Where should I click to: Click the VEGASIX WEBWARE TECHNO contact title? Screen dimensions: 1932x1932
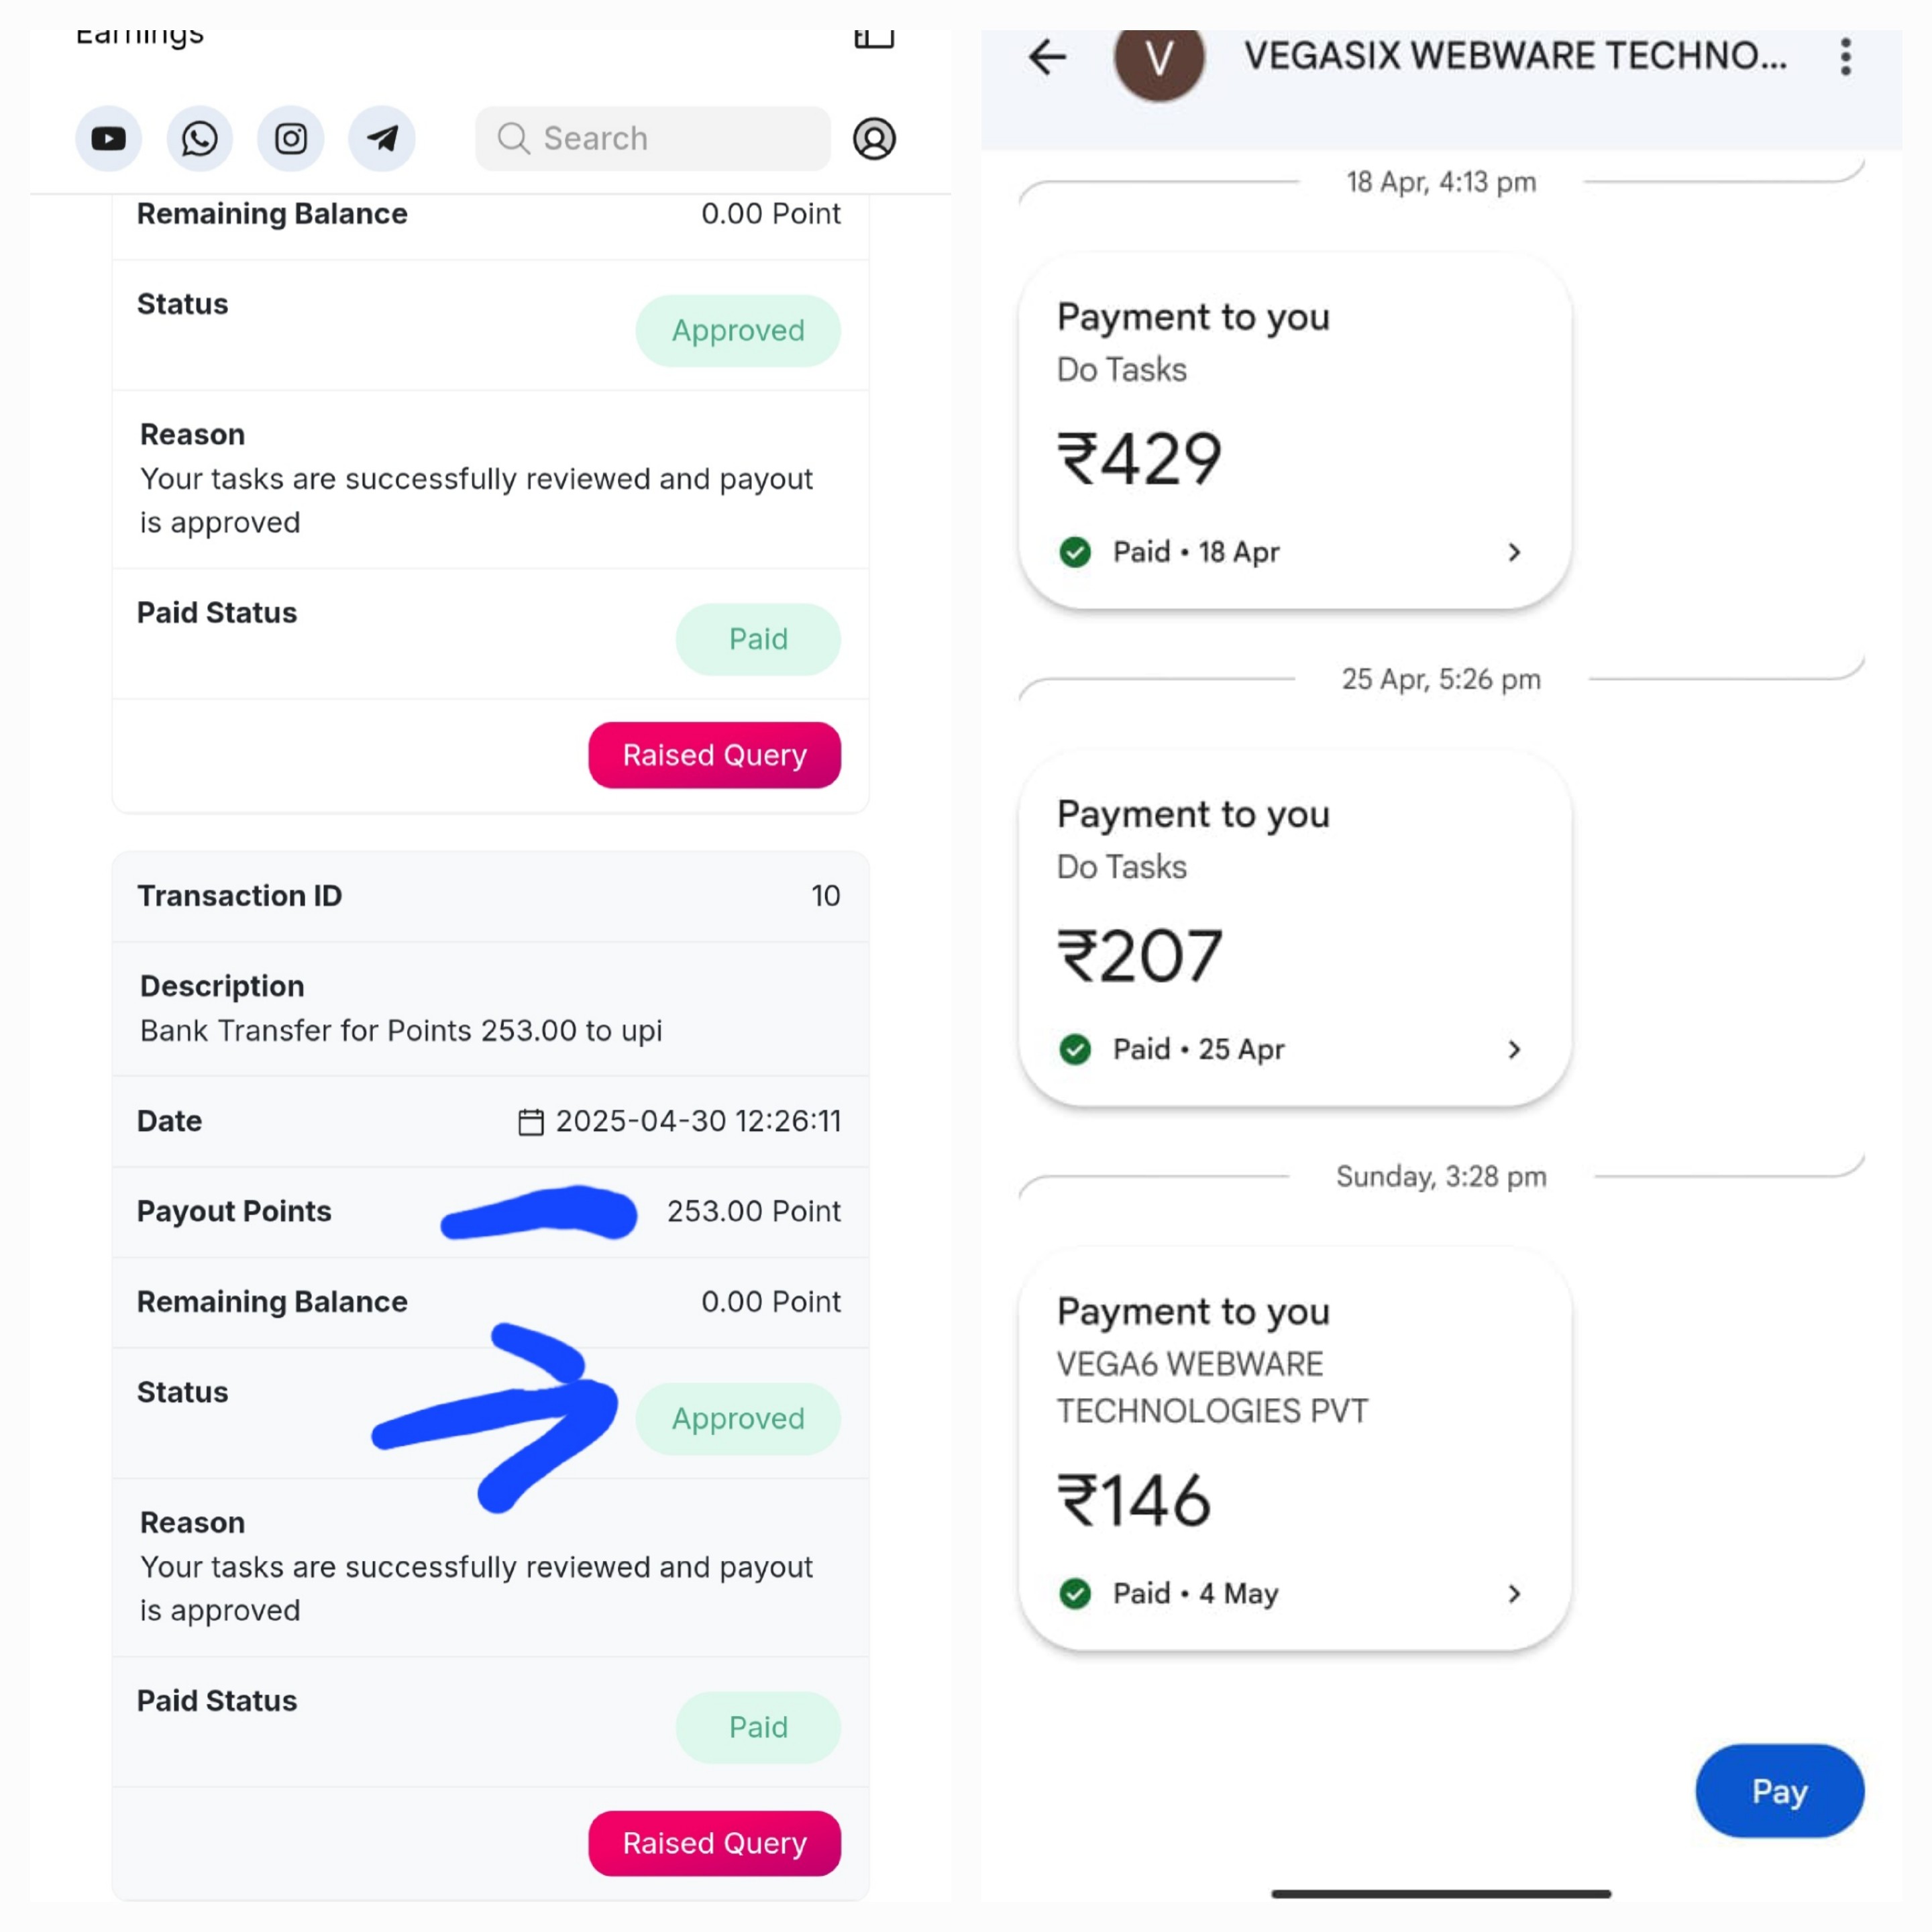(x=1515, y=56)
